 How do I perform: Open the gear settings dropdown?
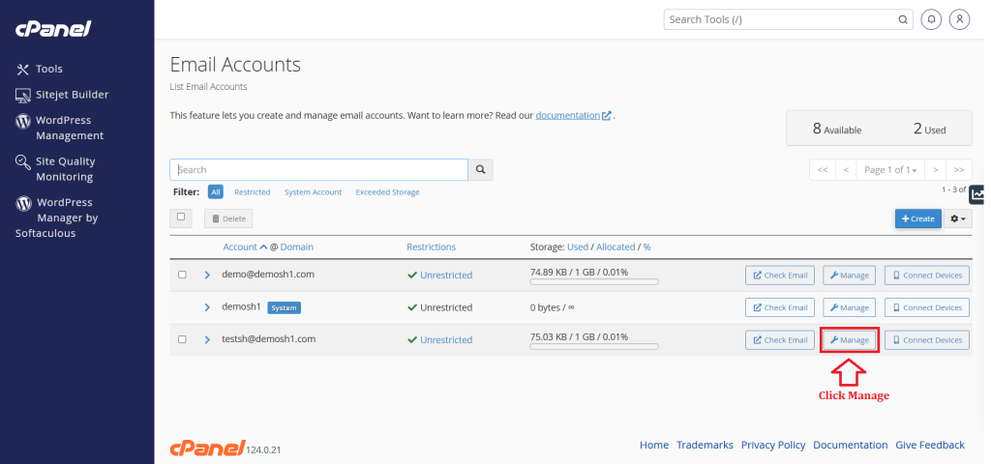tap(958, 218)
